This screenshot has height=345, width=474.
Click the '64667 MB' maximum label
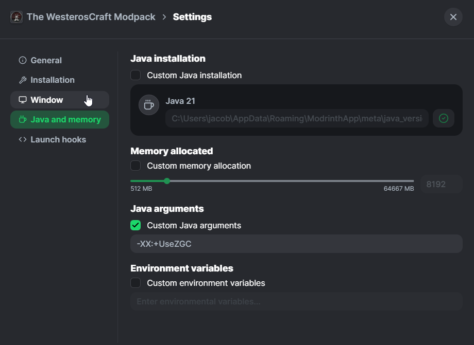[399, 189]
